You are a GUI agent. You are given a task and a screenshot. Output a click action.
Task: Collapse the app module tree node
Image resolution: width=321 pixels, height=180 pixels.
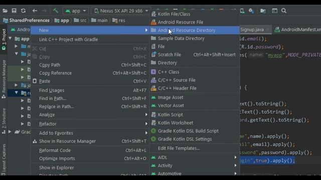pyautogui.click(x=10, y=38)
